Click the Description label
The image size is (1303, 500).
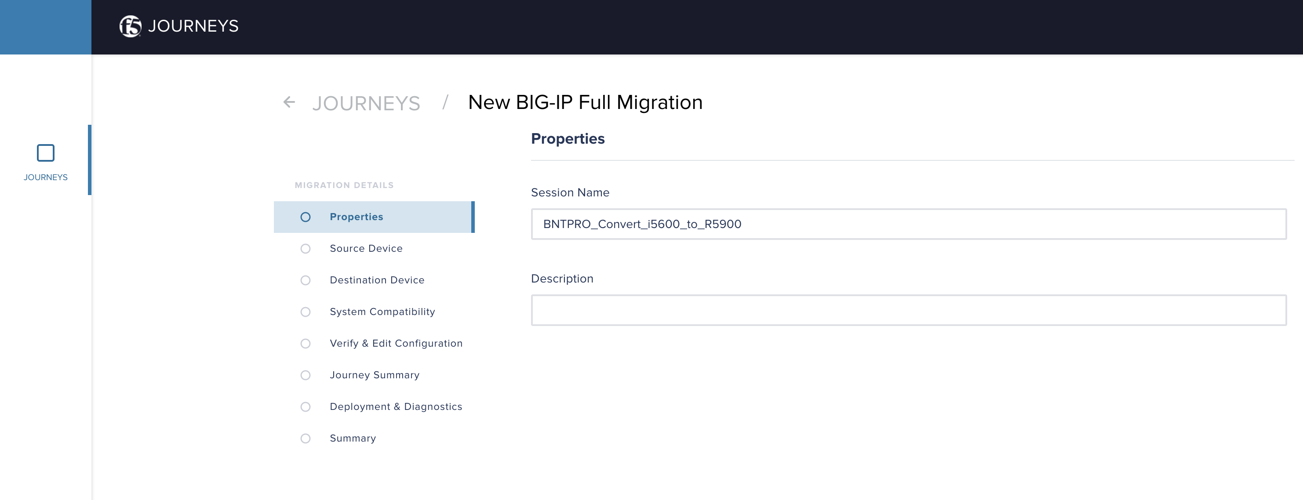(562, 279)
